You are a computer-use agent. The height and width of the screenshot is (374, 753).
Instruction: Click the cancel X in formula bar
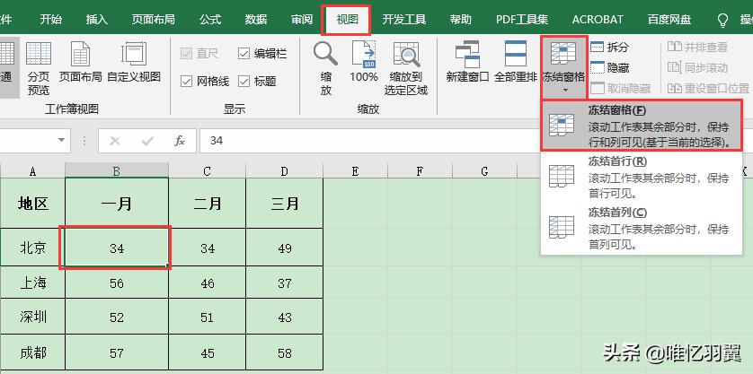point(115,141)
